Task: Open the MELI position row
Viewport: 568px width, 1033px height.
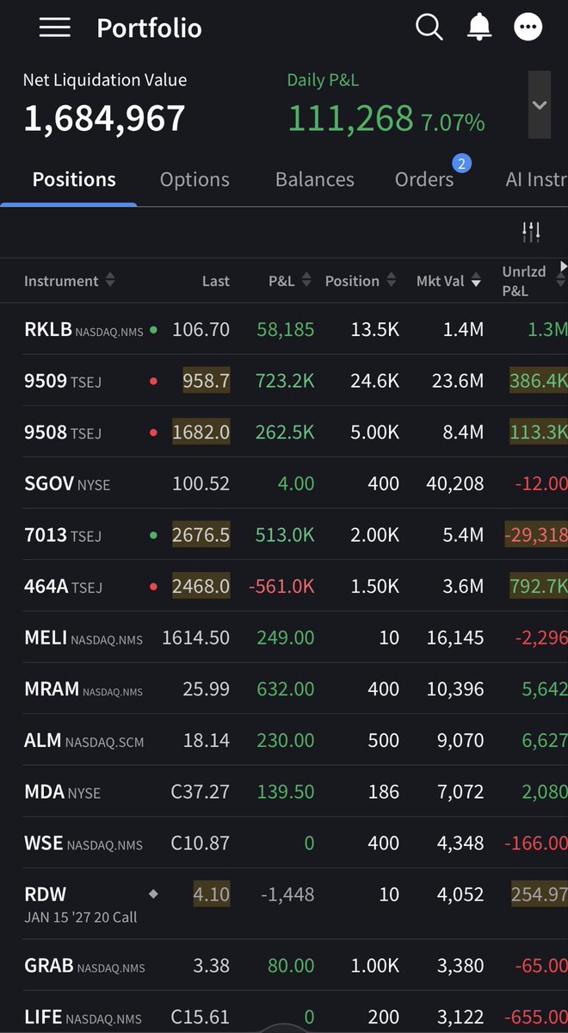Action: tap(284, 638)
